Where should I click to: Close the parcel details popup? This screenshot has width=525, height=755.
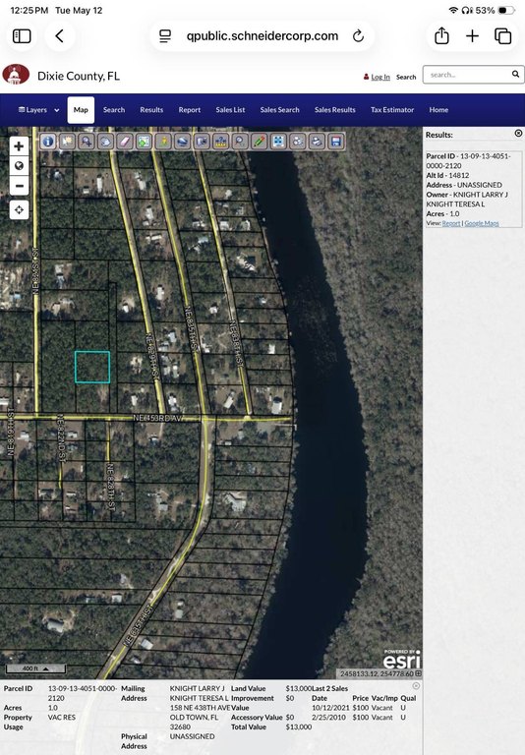(x=416, y=685)
